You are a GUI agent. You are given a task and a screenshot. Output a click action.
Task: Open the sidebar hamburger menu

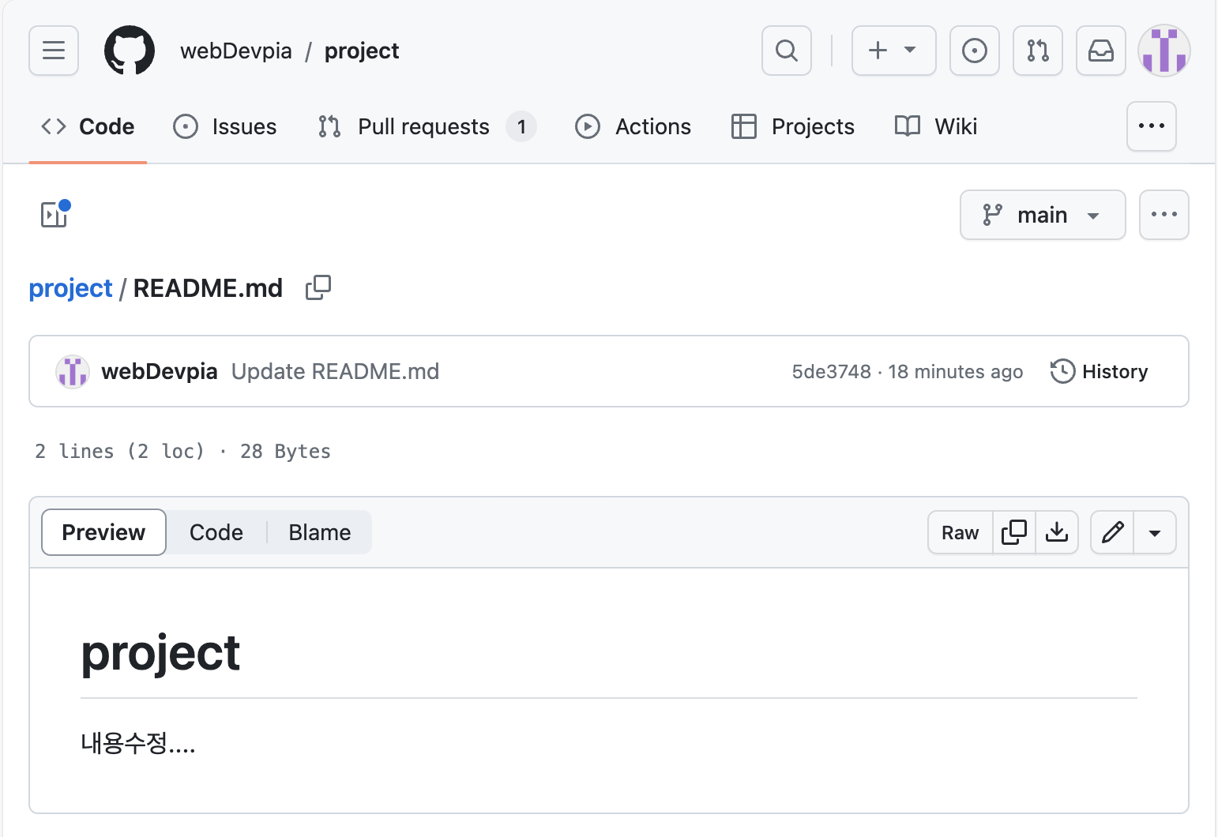coord(53,51)
